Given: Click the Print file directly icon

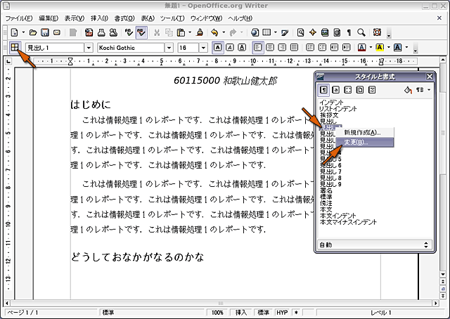Looking at the screenshot, I should tap(101, 32).
